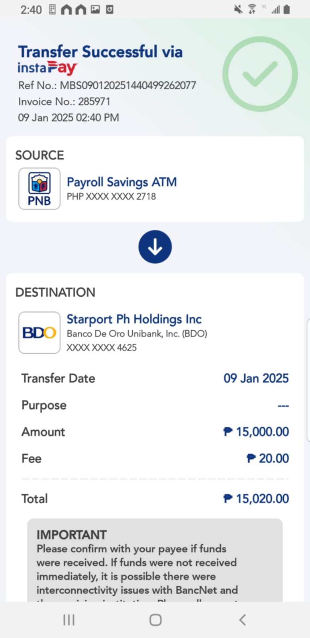
Task: Select the Payroll Savings ATM source account
Action: coord(122,182)
